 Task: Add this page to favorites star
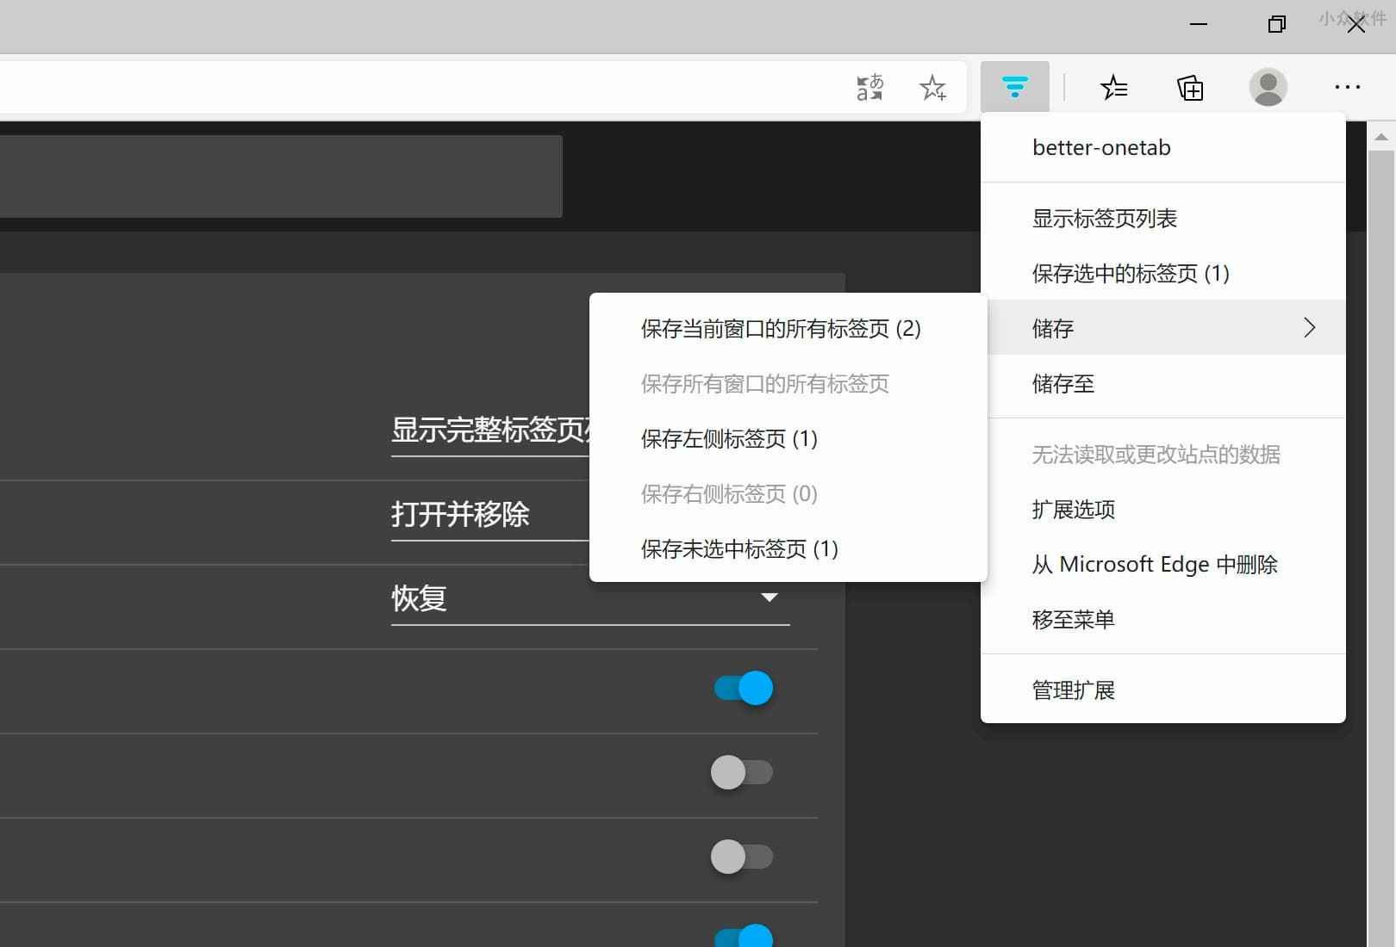coord(932,87)
